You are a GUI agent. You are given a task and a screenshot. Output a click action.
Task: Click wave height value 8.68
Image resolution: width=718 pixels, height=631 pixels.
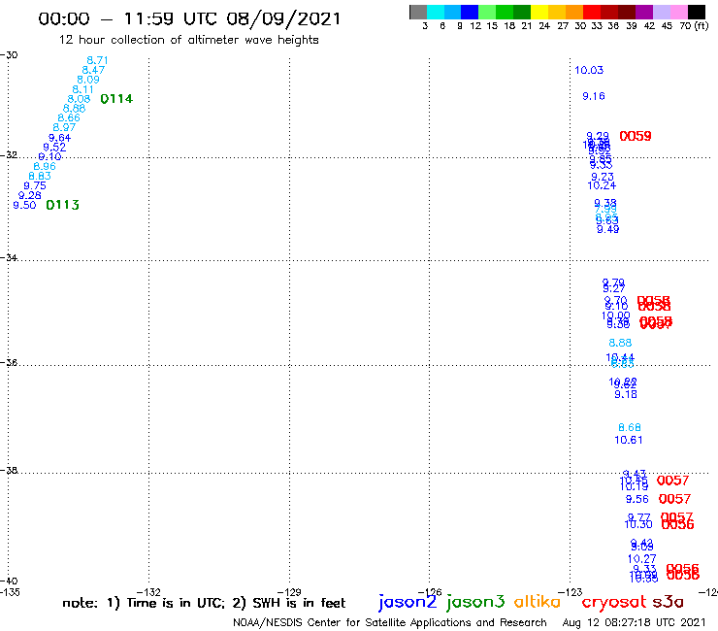coord(630,427)
